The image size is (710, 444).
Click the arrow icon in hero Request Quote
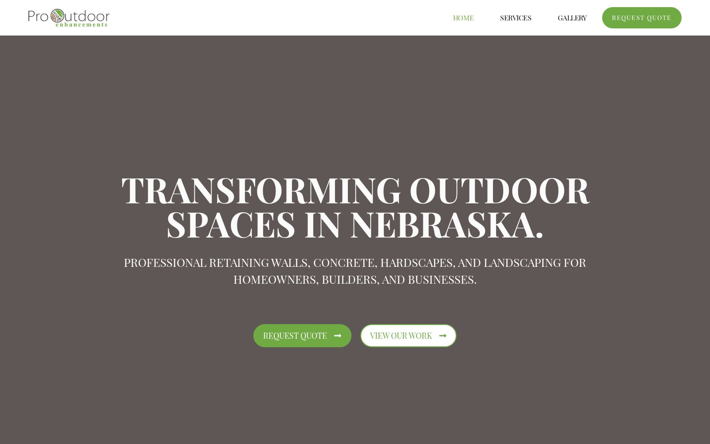[338, 336]
